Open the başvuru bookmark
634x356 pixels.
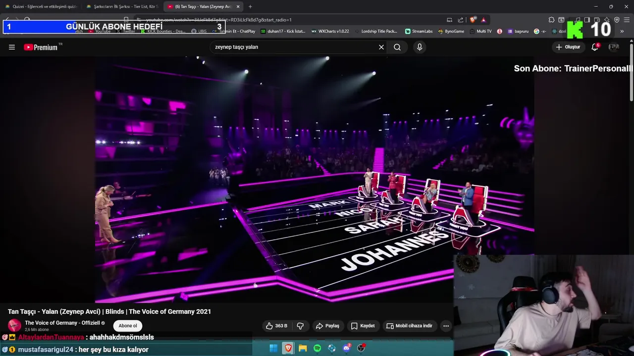(518, 31)
